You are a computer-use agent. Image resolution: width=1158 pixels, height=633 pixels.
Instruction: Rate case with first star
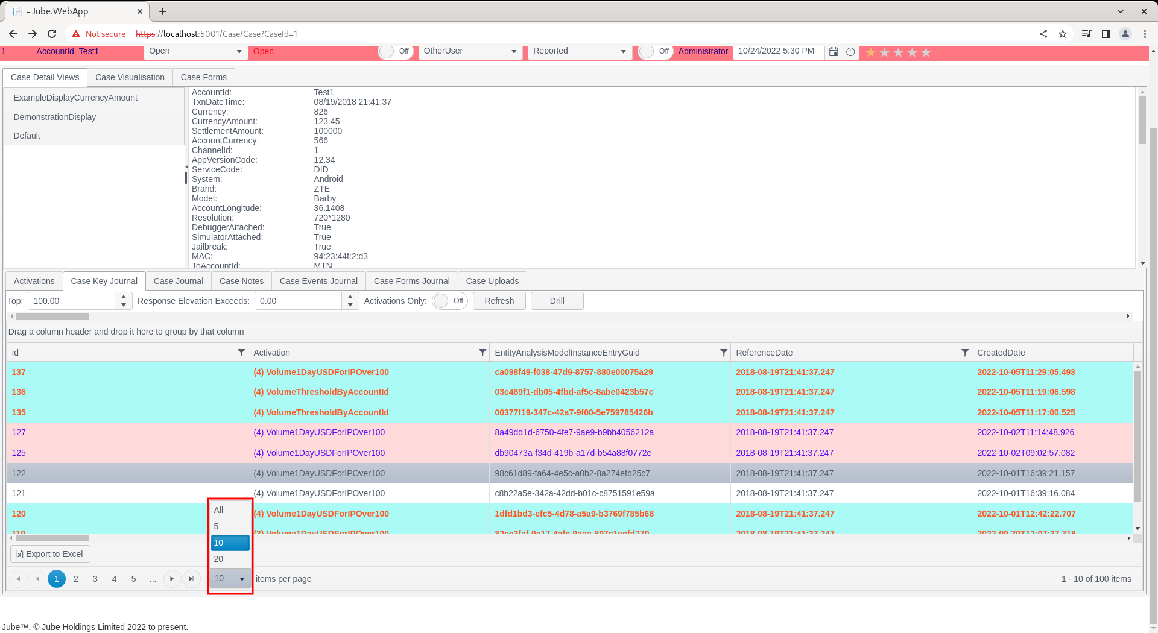pyautogui.click(x=871, y=52)
